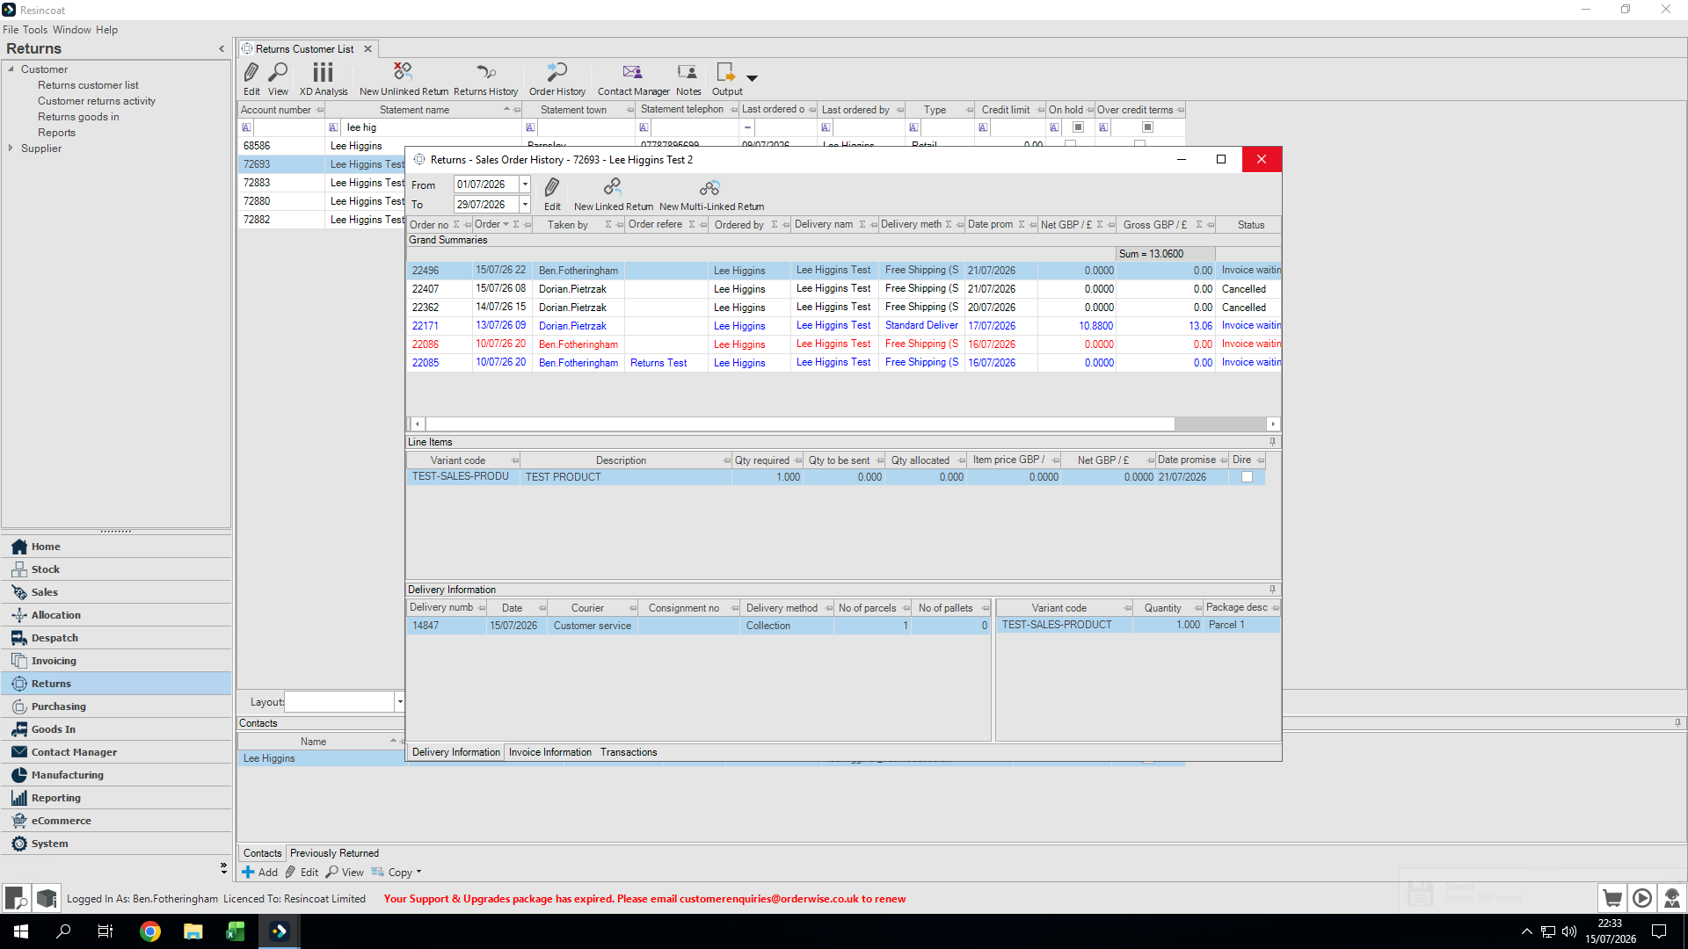
Task: Expand the Supplier tree node
Action: click(x=11, y=149)
